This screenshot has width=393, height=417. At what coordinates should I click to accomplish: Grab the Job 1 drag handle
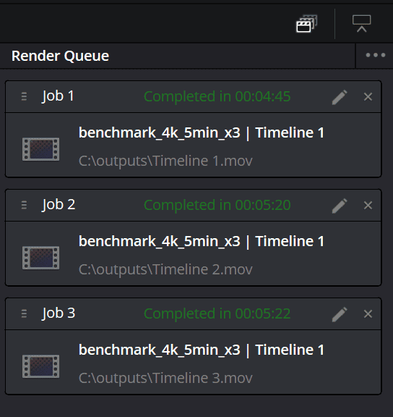pyautogui.click(x=24, y=96)
